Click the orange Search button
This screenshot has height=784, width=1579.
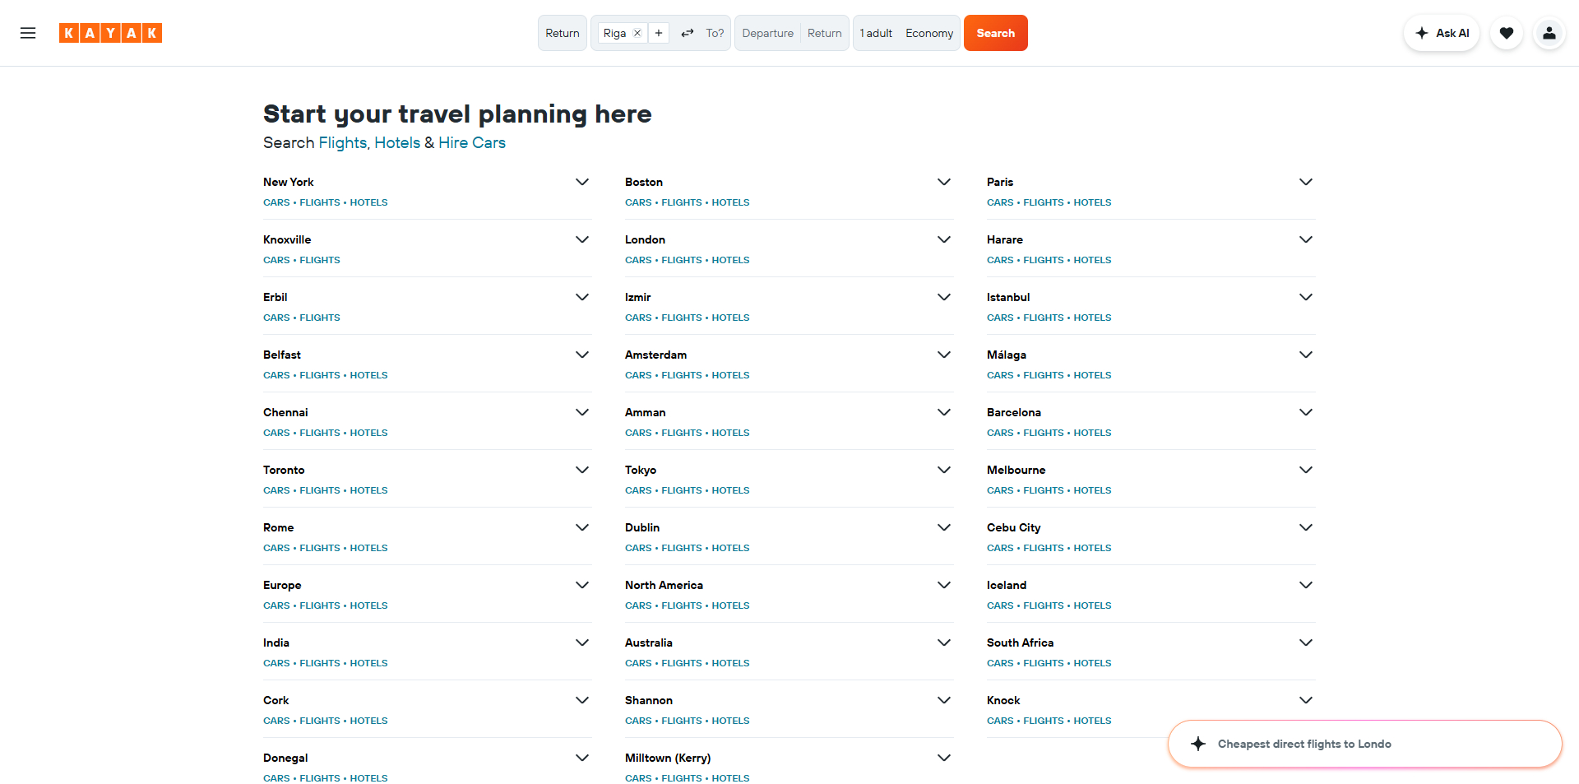995,33
